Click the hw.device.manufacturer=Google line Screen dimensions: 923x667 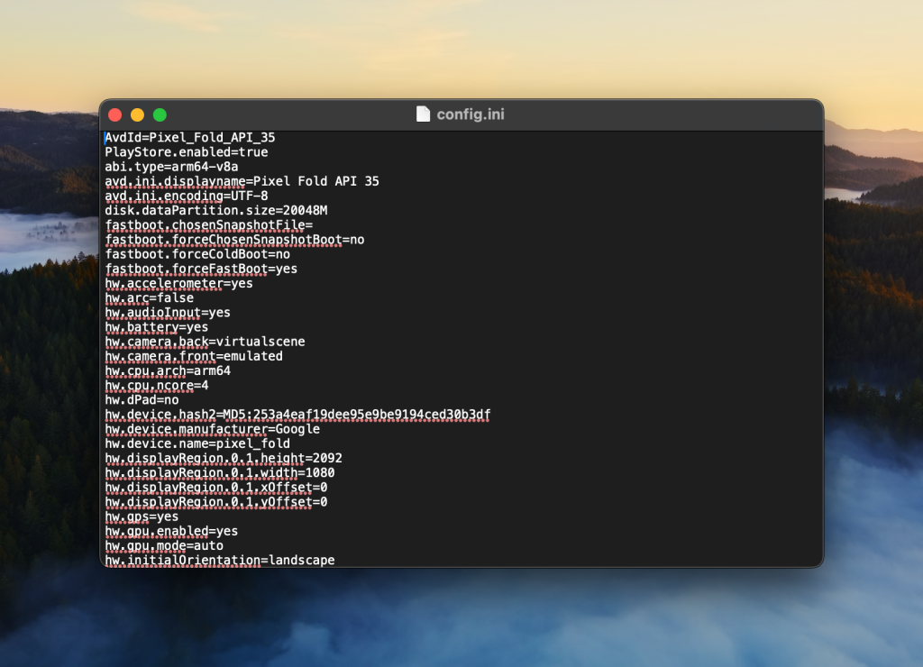tap(213, 429)
